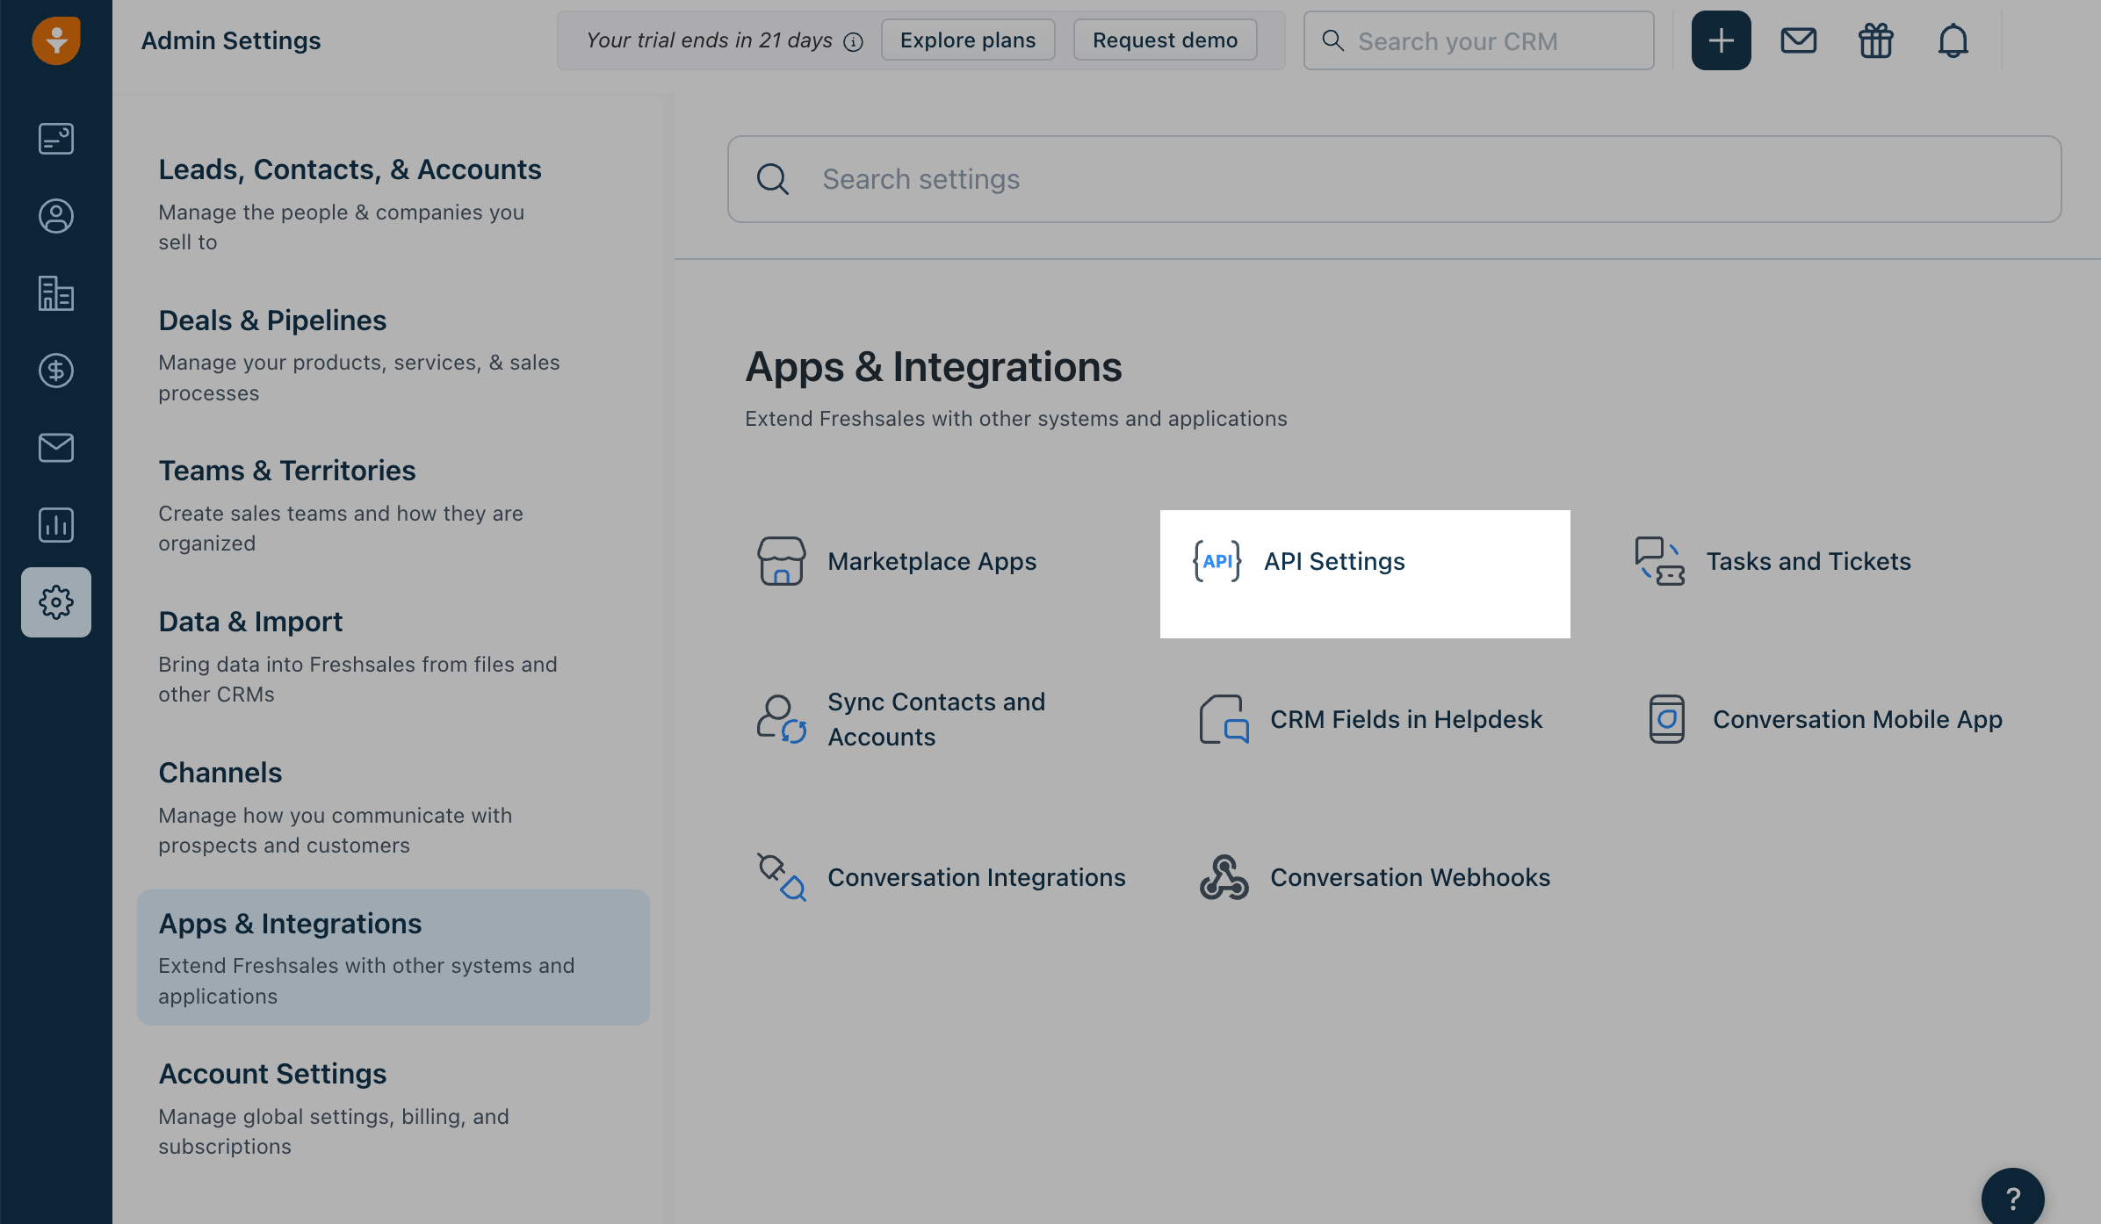Screen dimensions: 2101x1224
Task: Open the notifications bell icon
Action: tap(1953, 40)
